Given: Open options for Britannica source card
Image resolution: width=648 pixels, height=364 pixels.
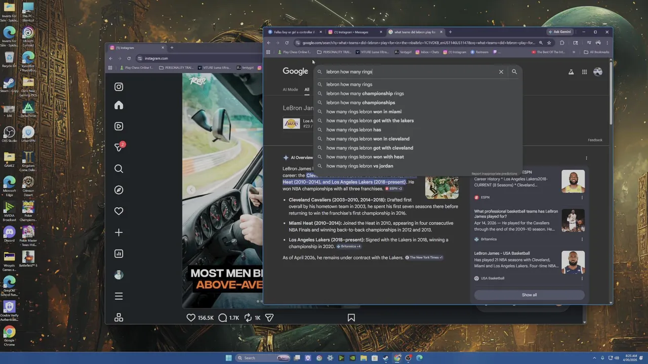Looking at the screenshot, I should coord(582,239).
